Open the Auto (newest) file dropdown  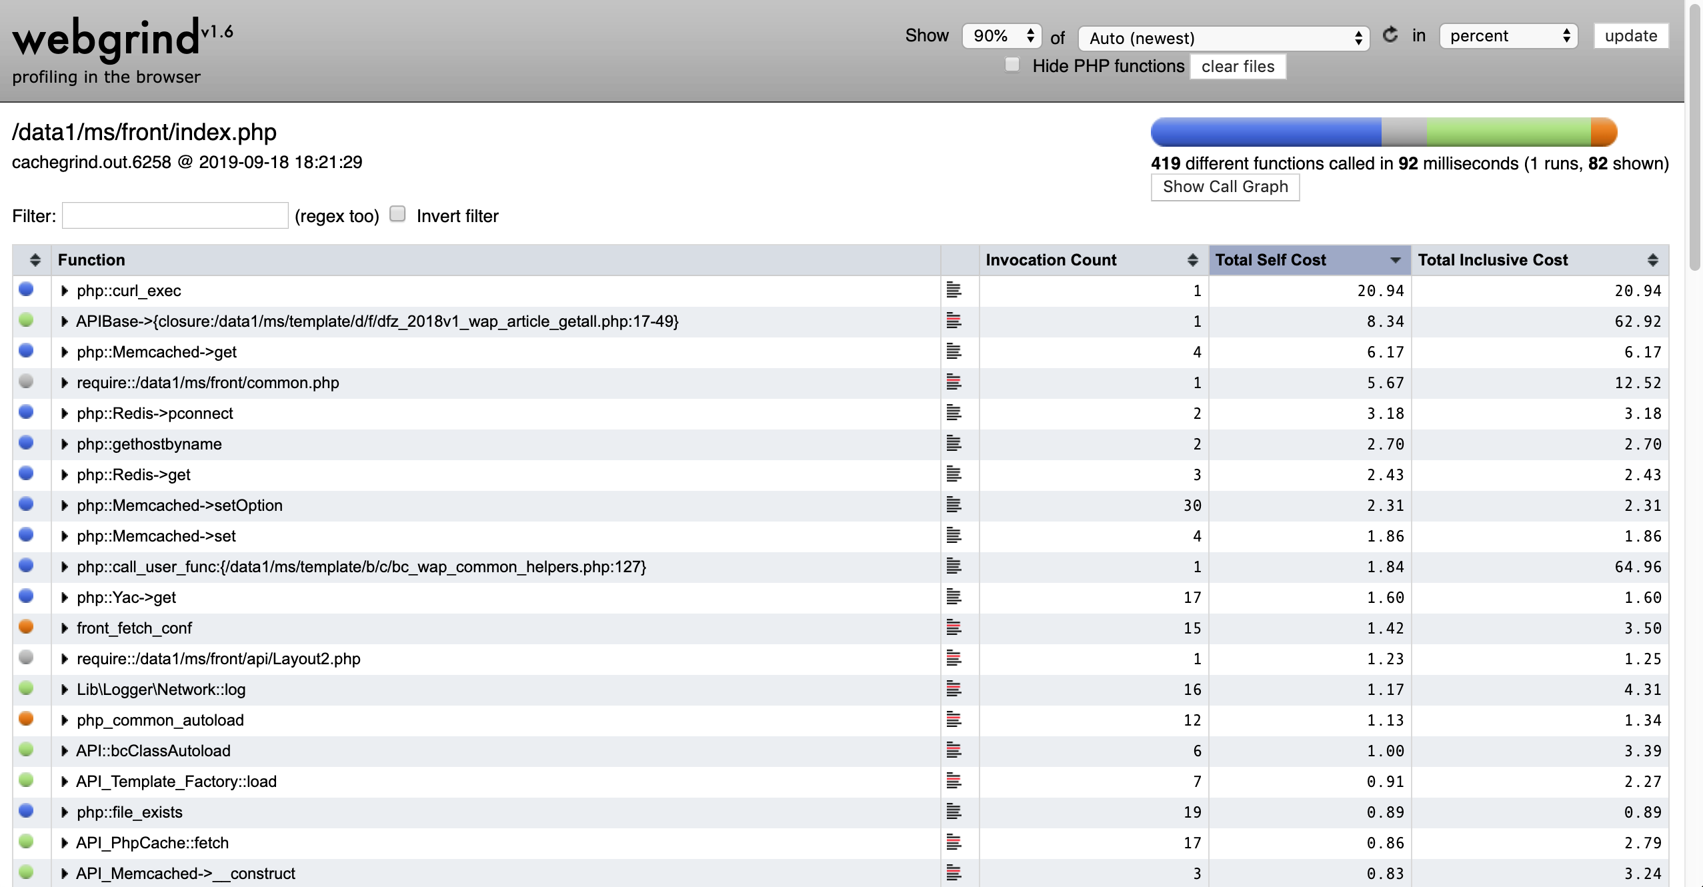(1224, 39)
